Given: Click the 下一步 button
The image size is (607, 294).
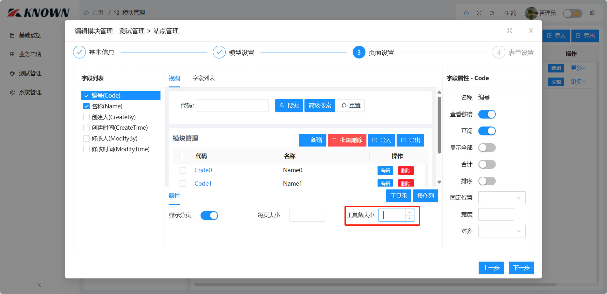Looking at the screenshot, I should pyautogui.click(x=521, y=268).
